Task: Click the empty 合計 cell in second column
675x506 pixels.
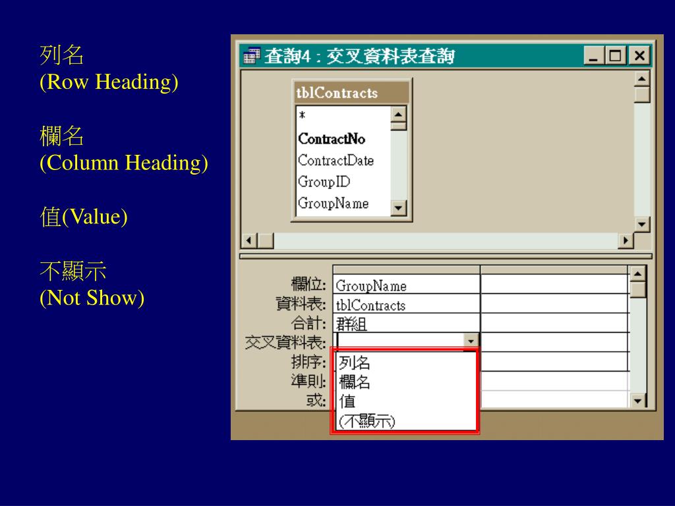Action: click(x=554, y=323)
